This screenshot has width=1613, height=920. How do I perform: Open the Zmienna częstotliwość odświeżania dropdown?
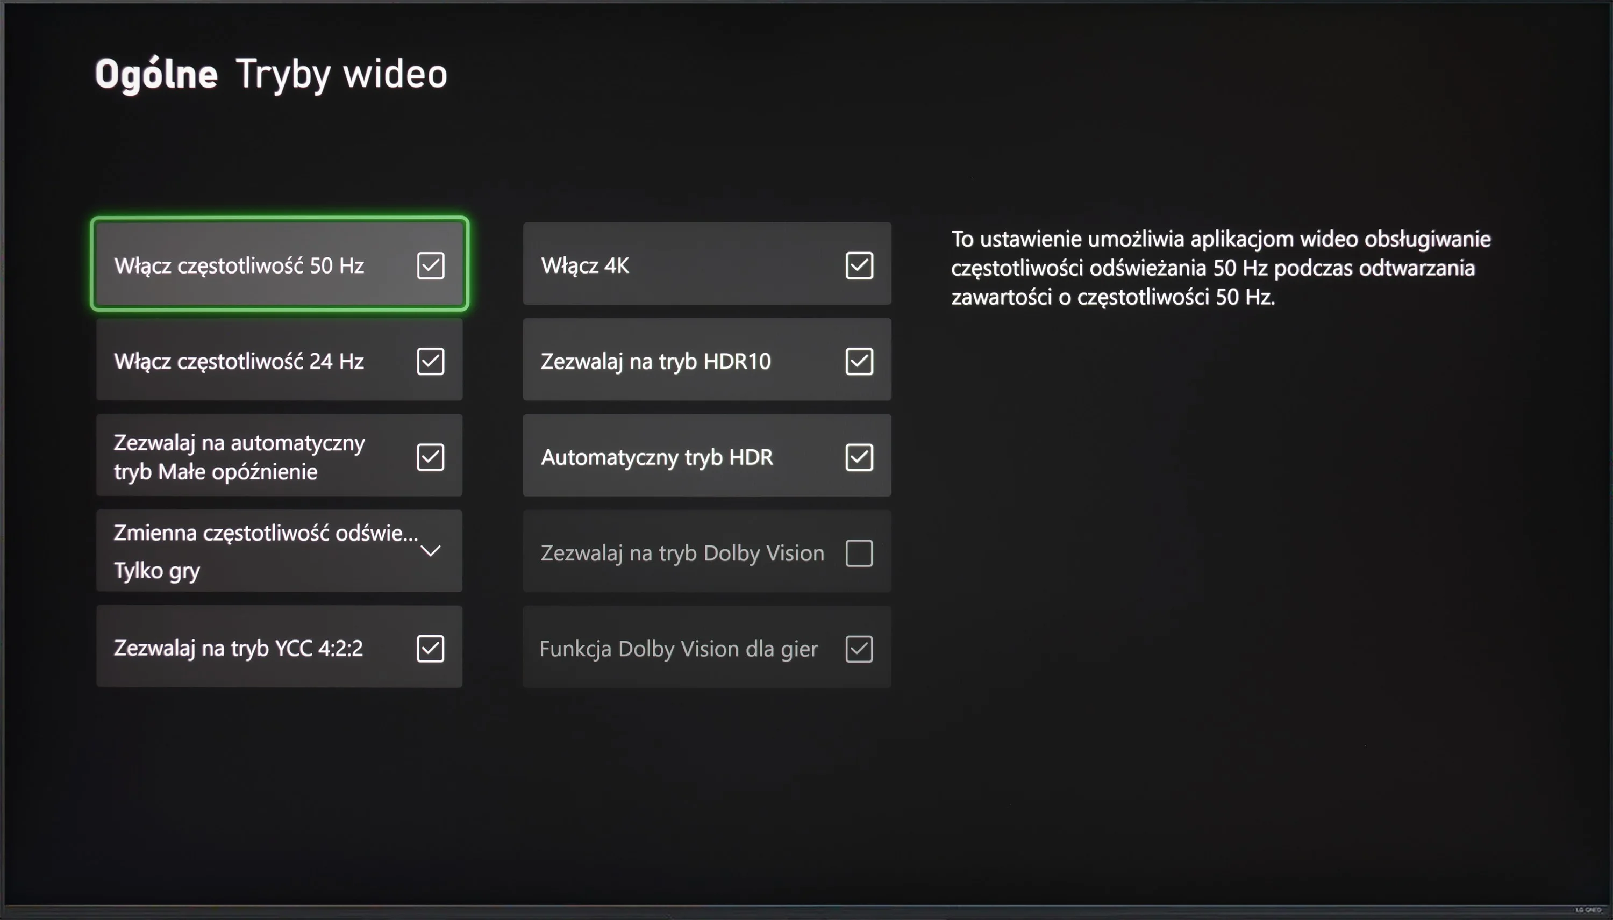tap(280, 551)
